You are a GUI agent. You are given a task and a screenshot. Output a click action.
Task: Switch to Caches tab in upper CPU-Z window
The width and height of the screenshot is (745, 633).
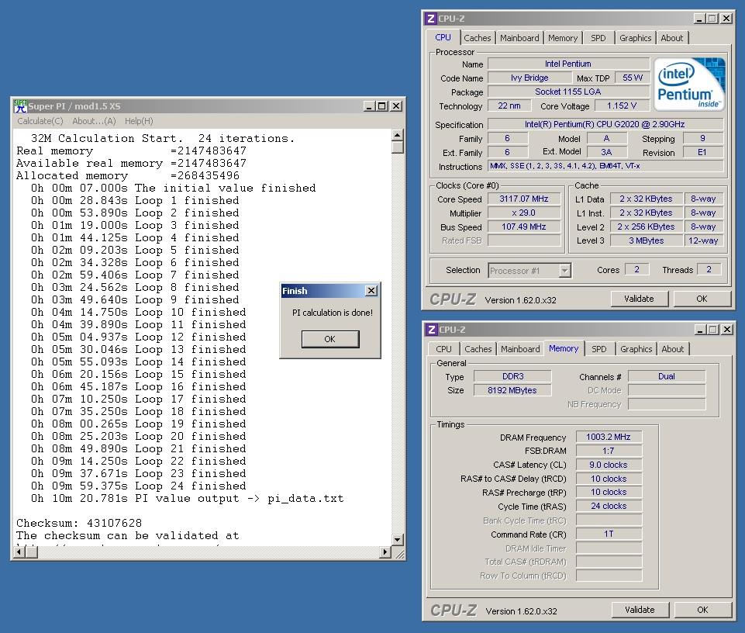(x=478, y=38)
